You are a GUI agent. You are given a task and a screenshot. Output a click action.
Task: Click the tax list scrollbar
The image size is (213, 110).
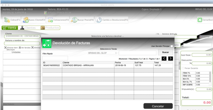pyautogui.click(x=210, y=79)
